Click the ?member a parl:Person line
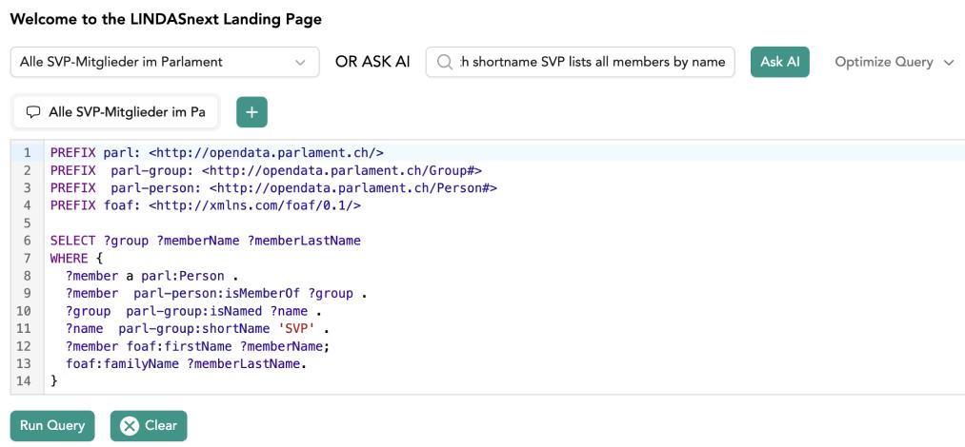Viewport: 965px width, 447px height. [x=150, y=276]
